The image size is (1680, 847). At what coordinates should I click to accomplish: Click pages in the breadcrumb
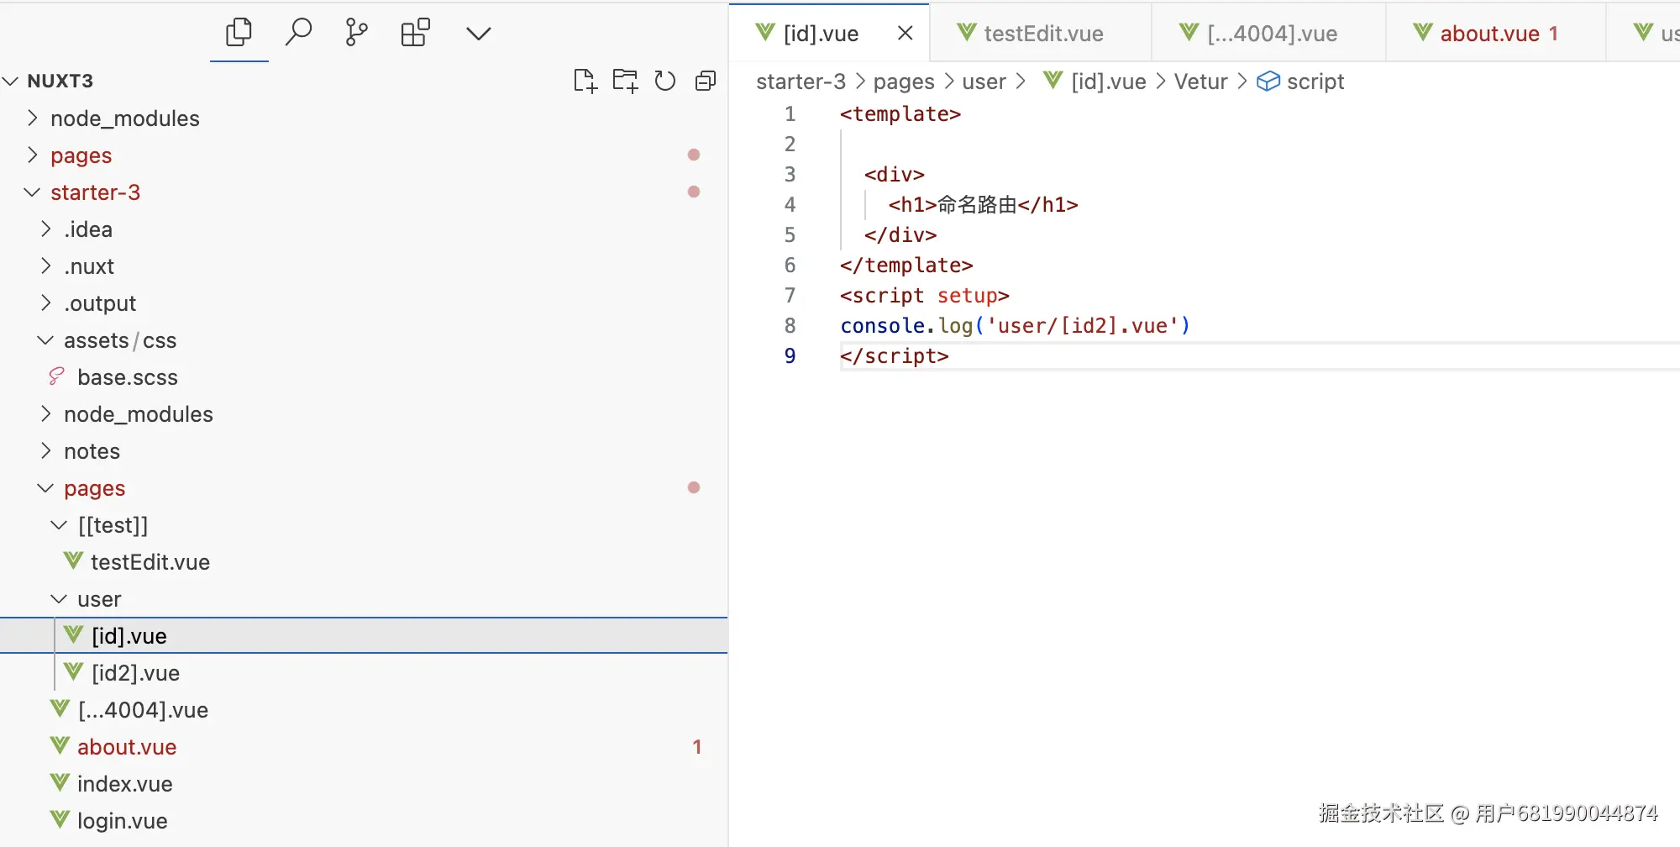pyautogui.click(x=904, y=82)
